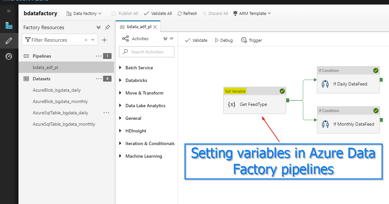Select the Get FeedType Set Variable activity

(x=255, y=104)
